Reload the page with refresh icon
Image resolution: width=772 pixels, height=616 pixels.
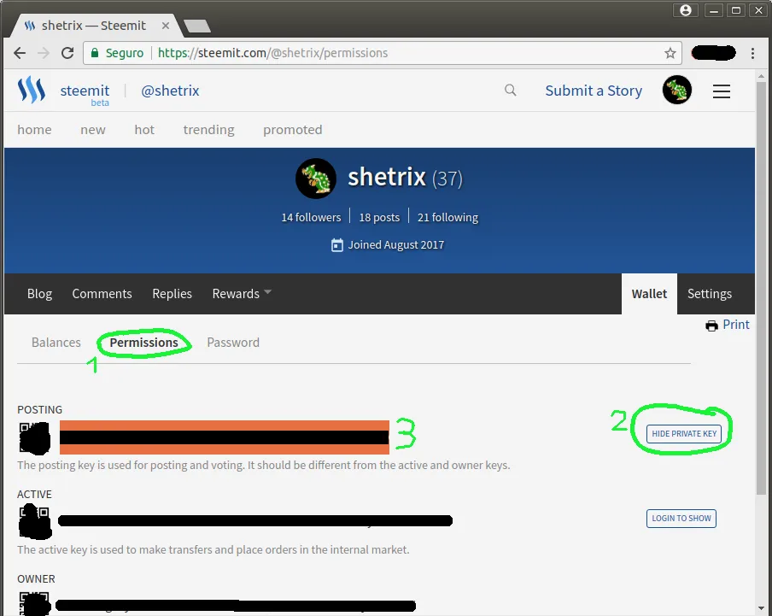tap(67, 53)
